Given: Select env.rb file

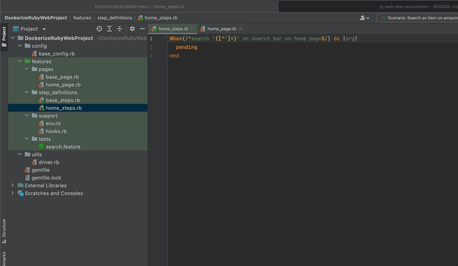Looking at the screenshot, I should (x=53, y=123).
